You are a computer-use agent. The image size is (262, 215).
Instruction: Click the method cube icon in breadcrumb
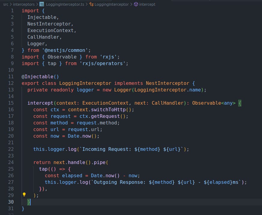[x=136, y=4]
